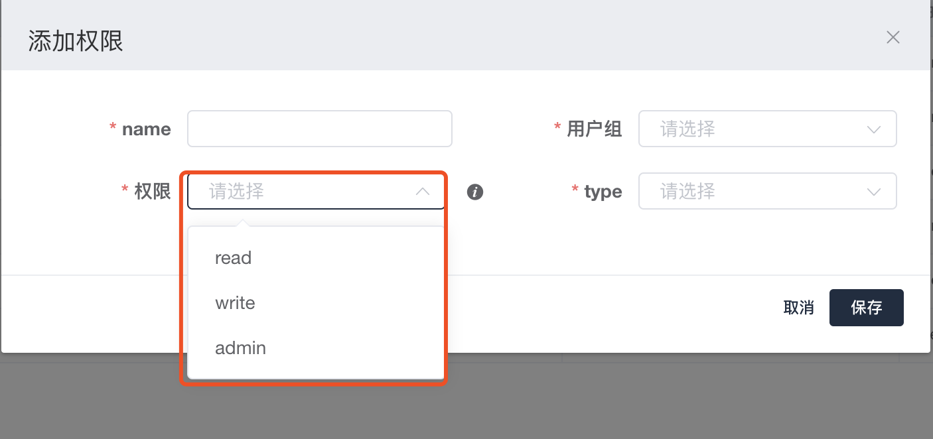Open the 用户组 dropdown placeholder 请选择
This screenshot has width=933, height=439.
687,129
